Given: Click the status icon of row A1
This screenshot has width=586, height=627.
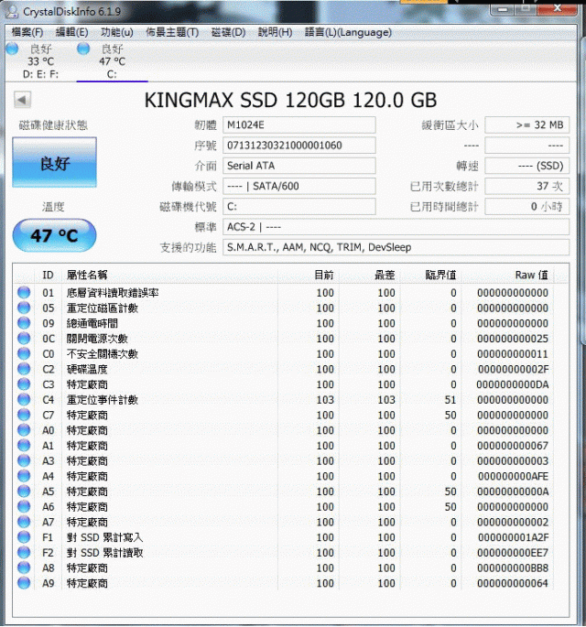Looking at the screenshot, I should 24,445.
